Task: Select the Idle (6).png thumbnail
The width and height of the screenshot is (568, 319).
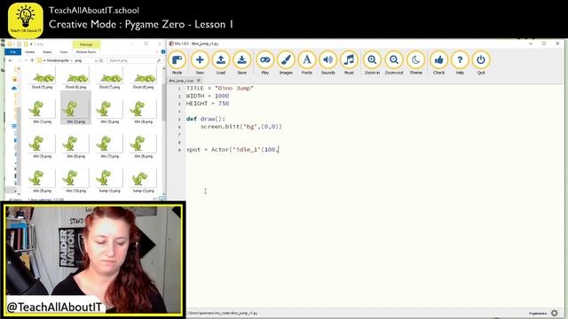Action: coord(75,146)
